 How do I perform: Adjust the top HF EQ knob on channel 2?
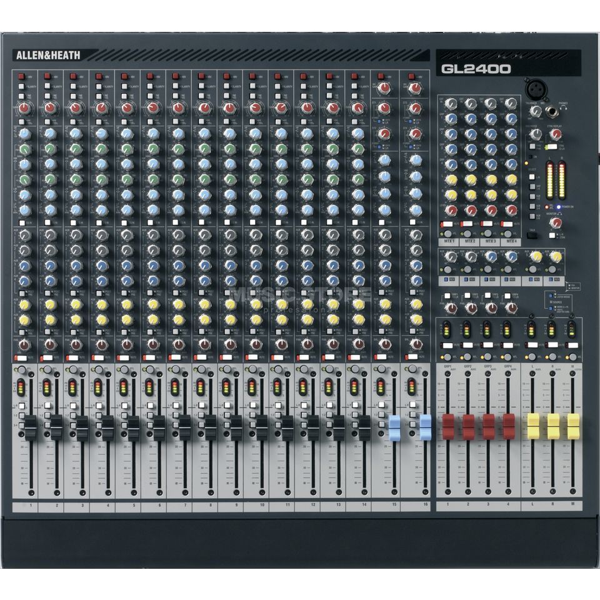[x=50, y=134]
